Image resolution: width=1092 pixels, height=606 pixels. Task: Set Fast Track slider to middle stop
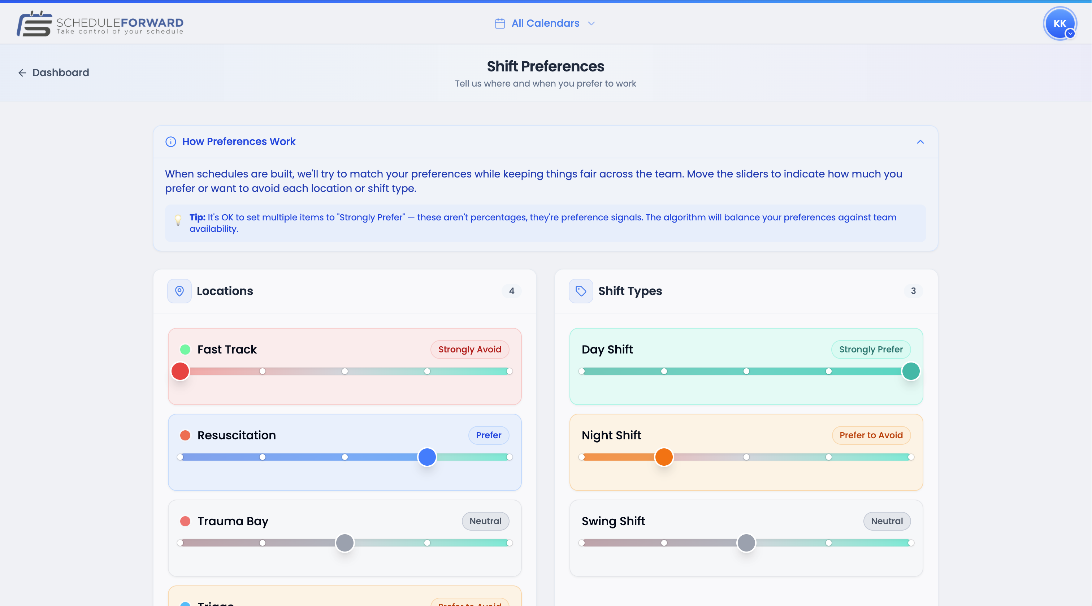click(344, 372)
